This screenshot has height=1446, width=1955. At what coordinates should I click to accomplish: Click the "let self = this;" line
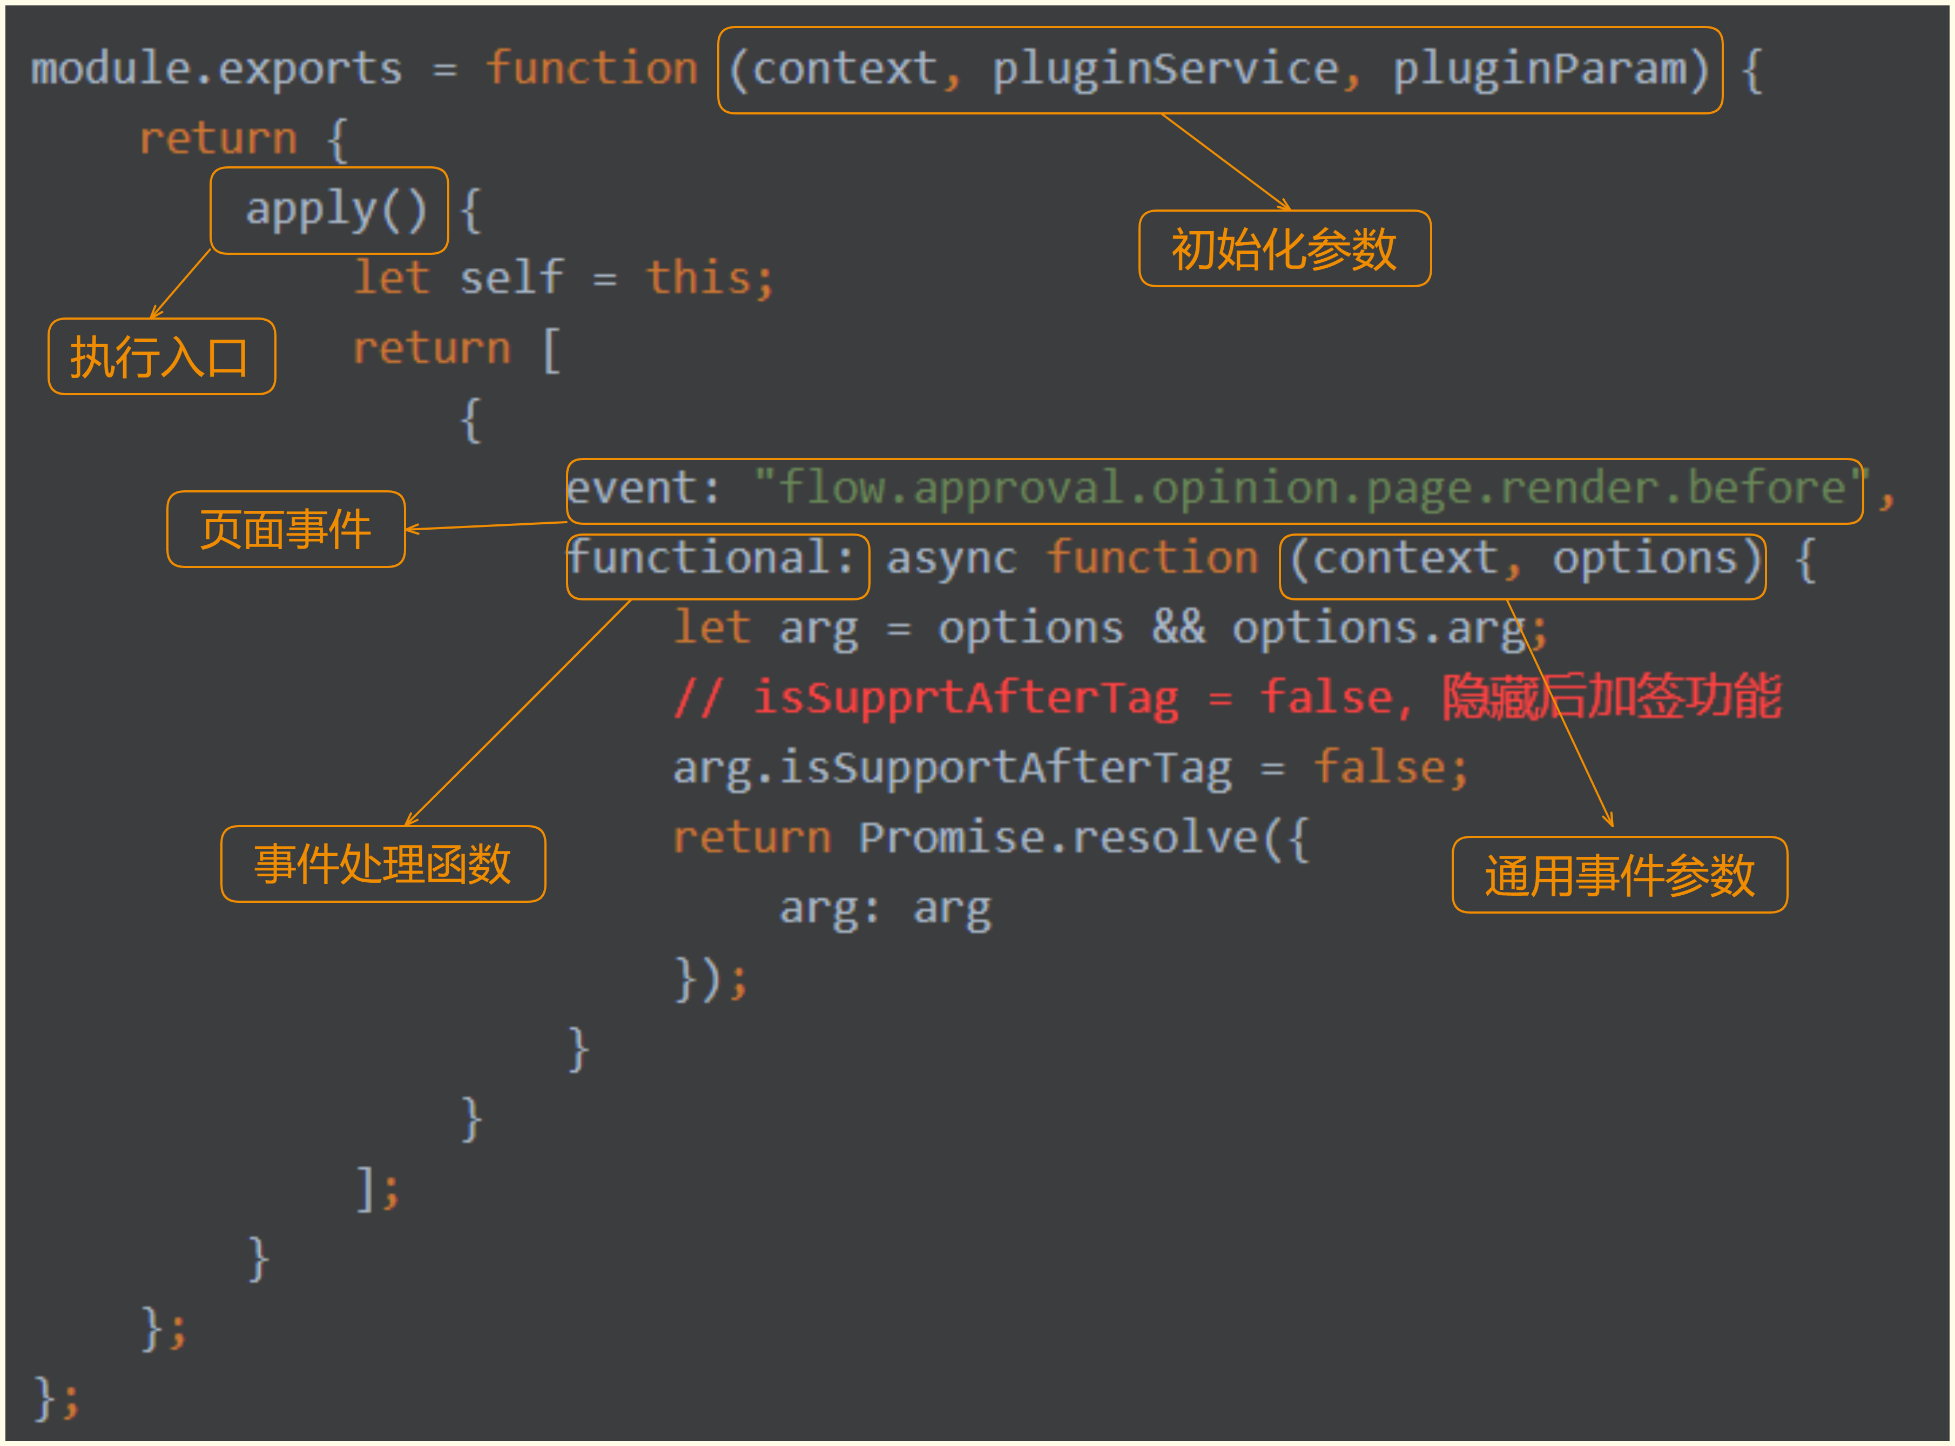(564, 278)
